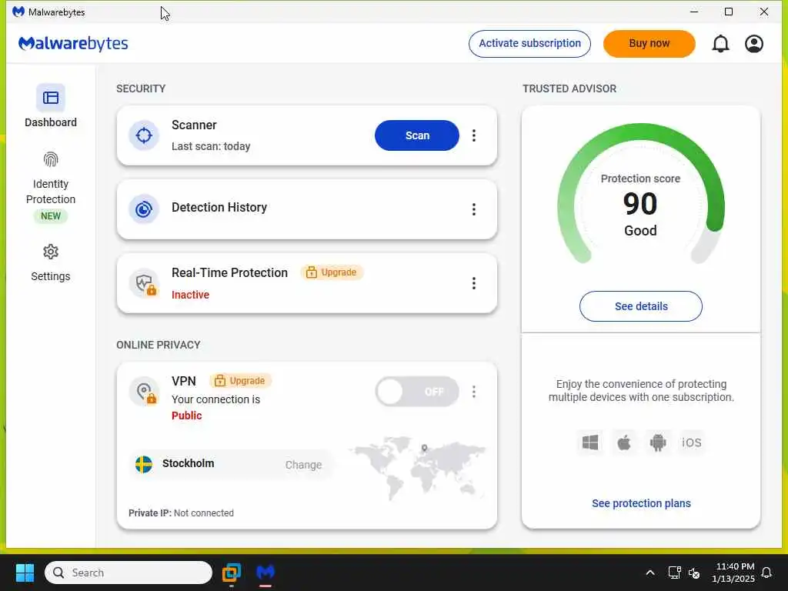This screenshot has width=788, height=591.
Task: Open See protection plans link
Action: pyautogui.click(x=641, y=503)
